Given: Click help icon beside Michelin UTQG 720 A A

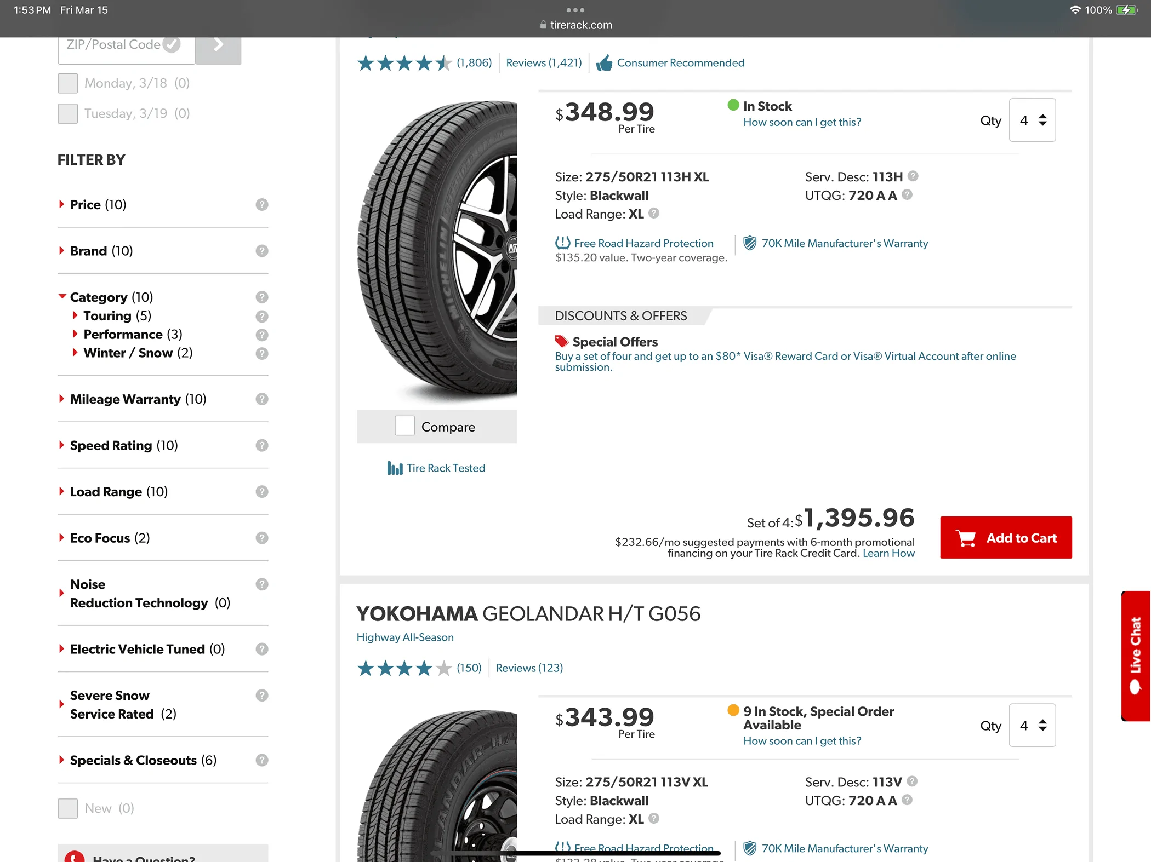Looking at the screenshot, I should point(907,194).
